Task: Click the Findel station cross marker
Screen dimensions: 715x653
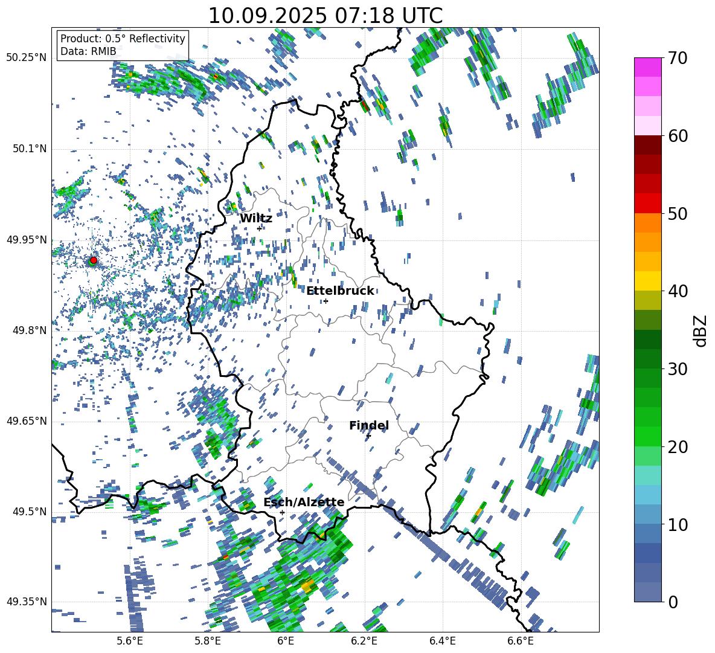Action: coord(368,436)
